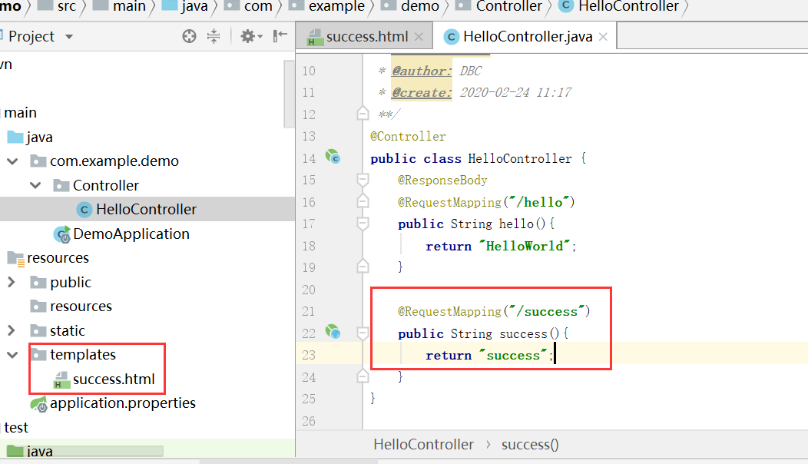Click HelloController class icon in tree
Viewport: 808px width, 464px height.
click(84, 210)
